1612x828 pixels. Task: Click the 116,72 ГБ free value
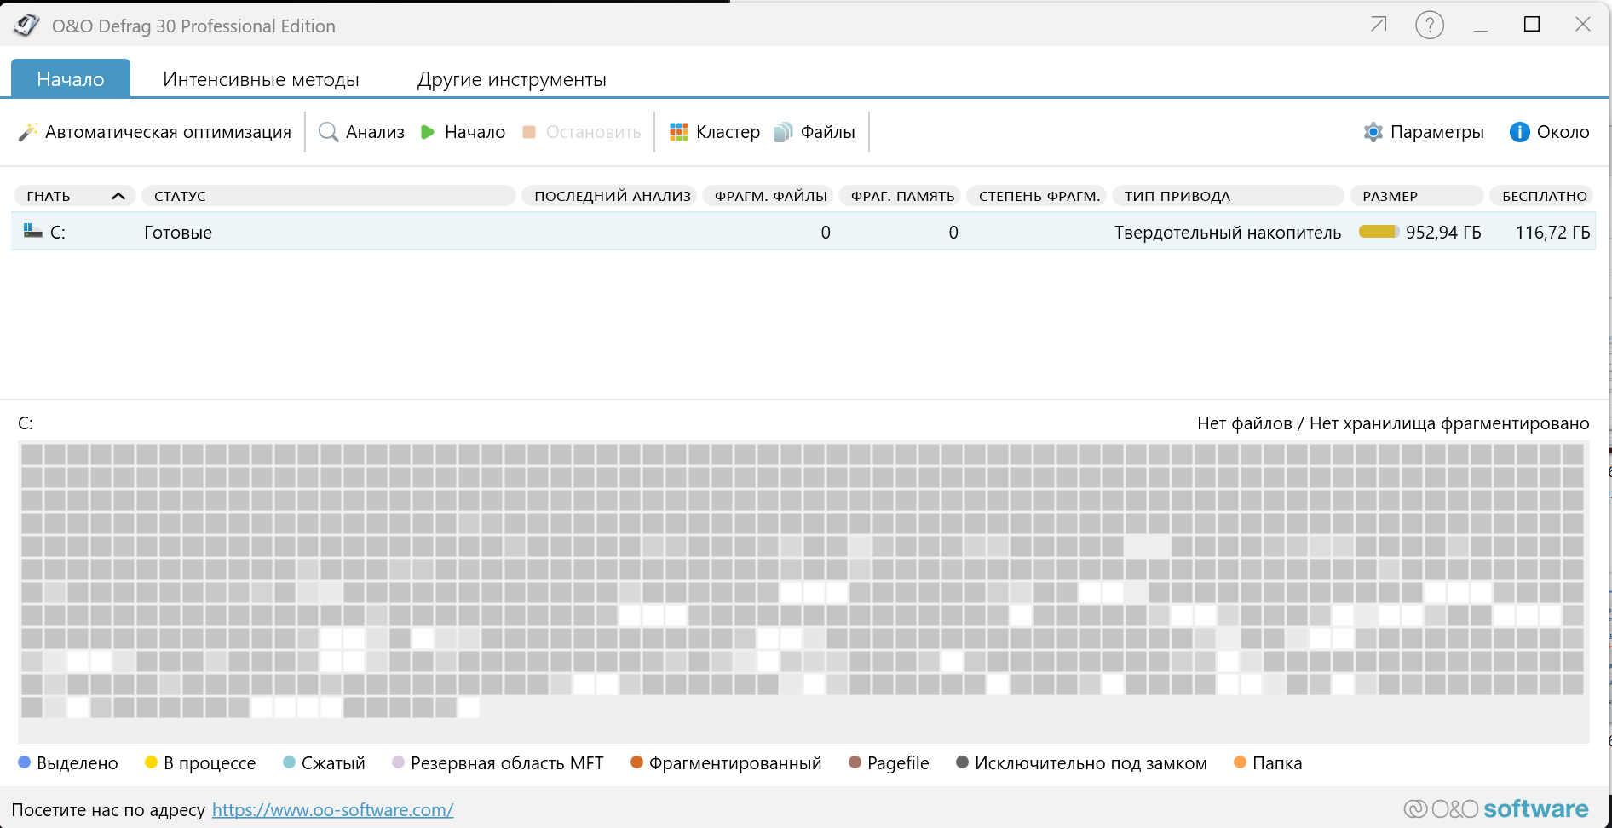point(1552,232)
